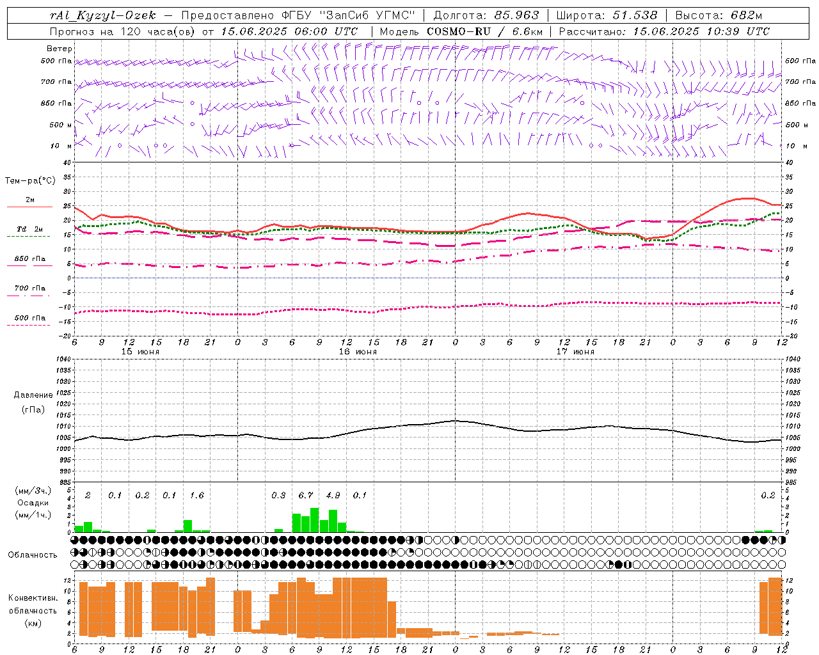Click the 'Осадки' precipitation label
This screenshot has height=655, width=819.
[x=33, y=503]
